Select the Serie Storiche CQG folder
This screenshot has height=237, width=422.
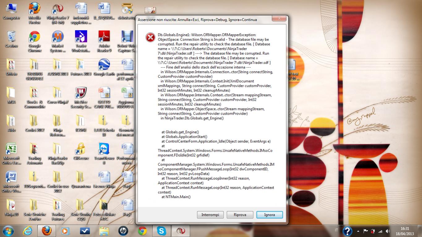tap(81, 210)
